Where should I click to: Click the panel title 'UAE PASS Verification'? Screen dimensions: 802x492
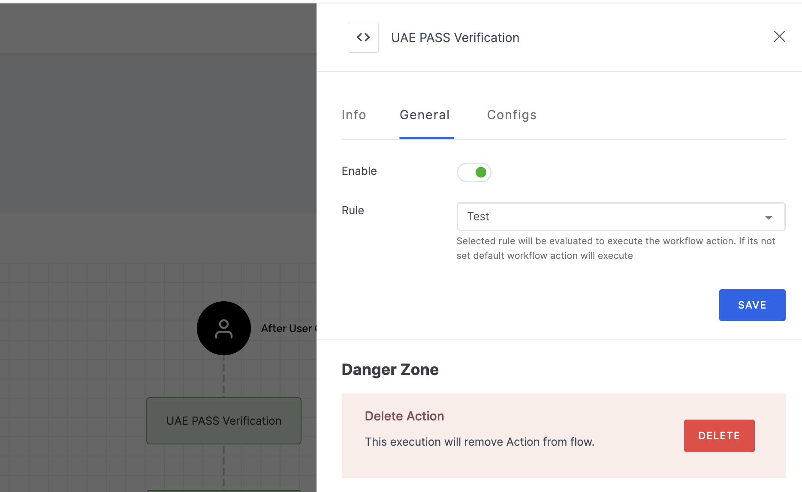455,38
